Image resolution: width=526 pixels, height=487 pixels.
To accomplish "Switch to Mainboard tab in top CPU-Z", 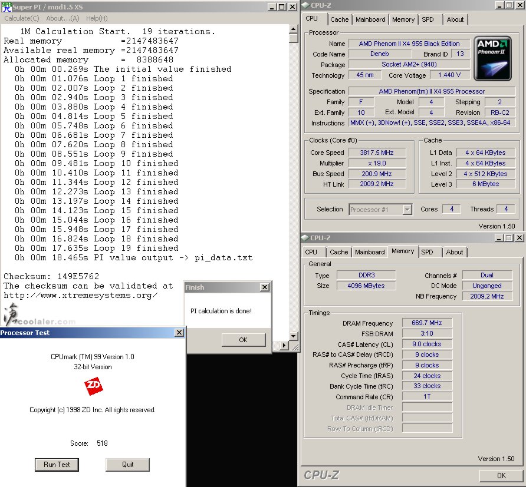I will point(370,19).
